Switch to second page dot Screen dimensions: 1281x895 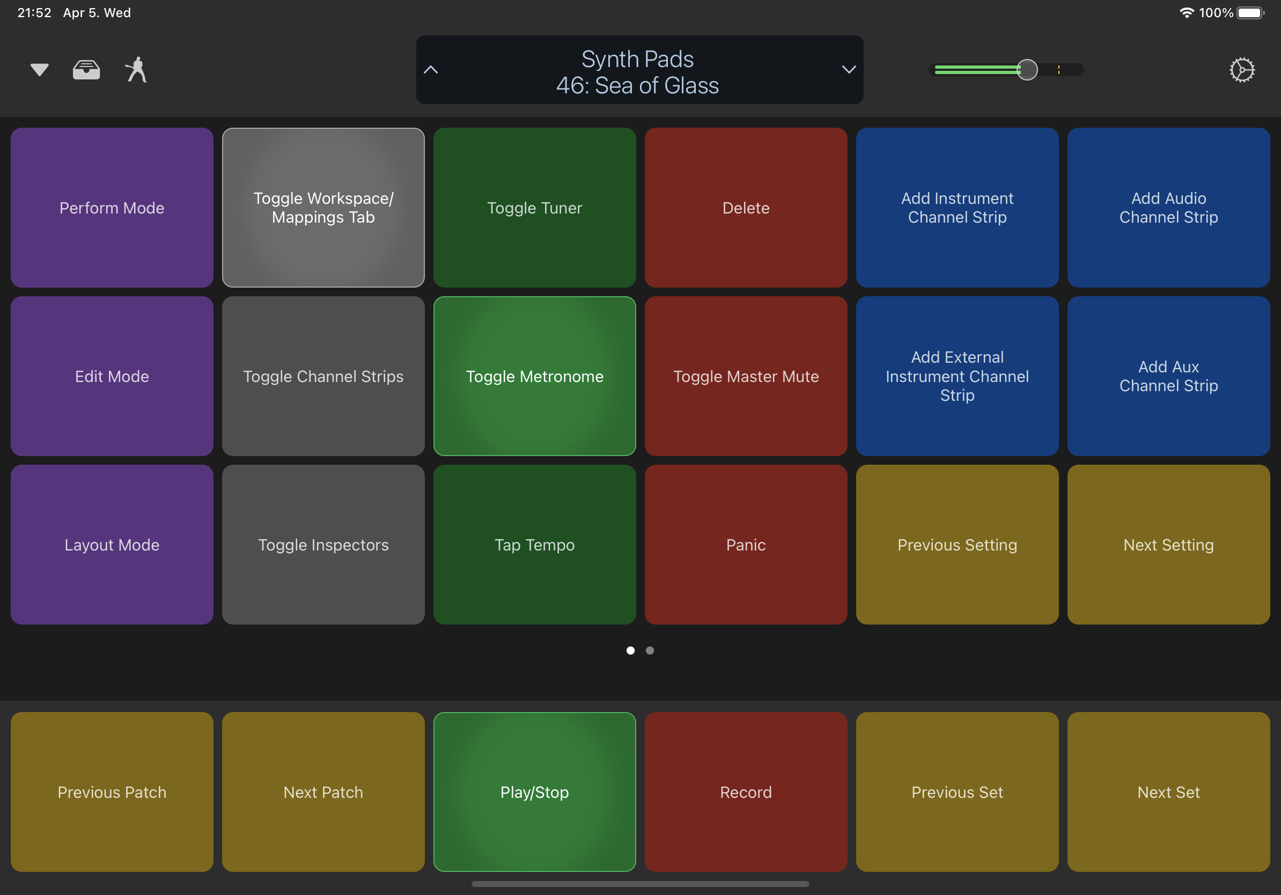click(650, 650)
